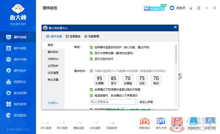Click the 新功能上线 NEW banner icon
The width and height of the screenshot is (220, 134).
[155, 8]
